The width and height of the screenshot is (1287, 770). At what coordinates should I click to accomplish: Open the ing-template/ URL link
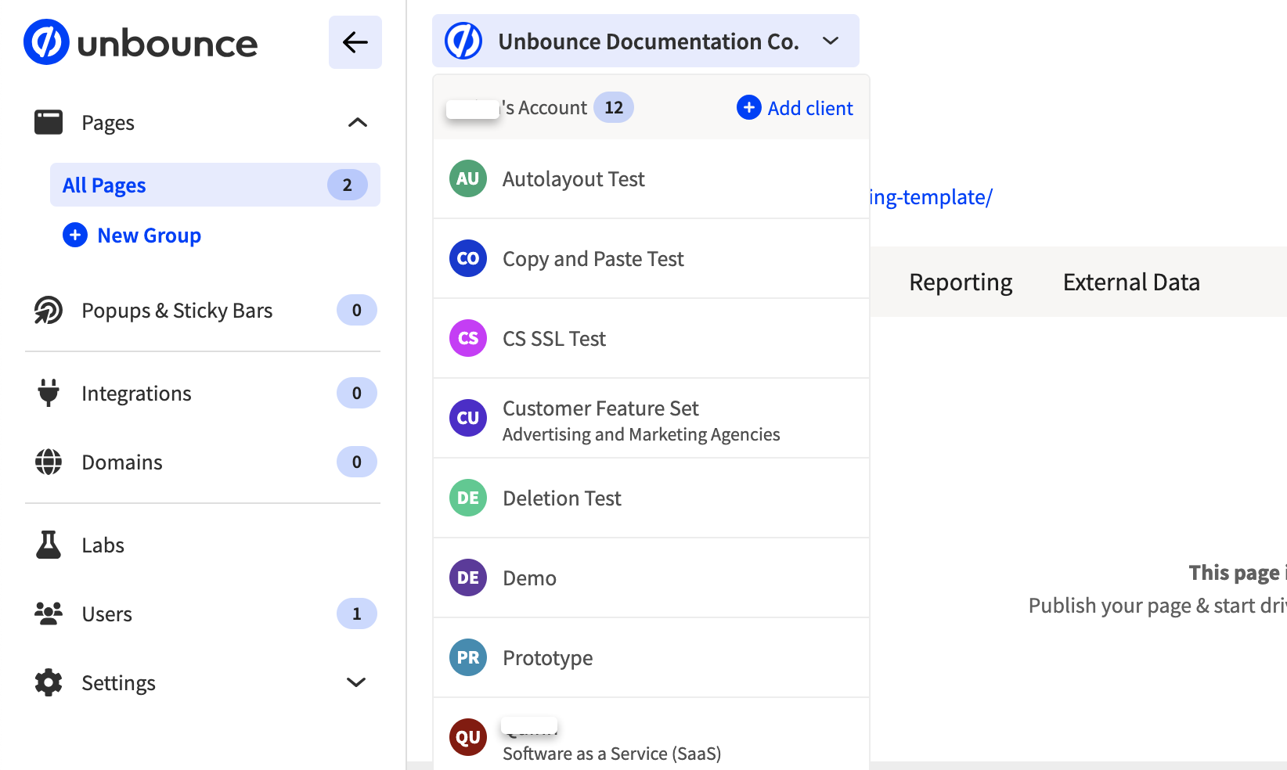tap(931, 197)
